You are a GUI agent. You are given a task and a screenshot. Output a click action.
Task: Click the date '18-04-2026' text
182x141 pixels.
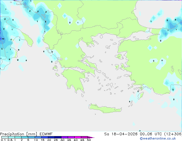124,134
